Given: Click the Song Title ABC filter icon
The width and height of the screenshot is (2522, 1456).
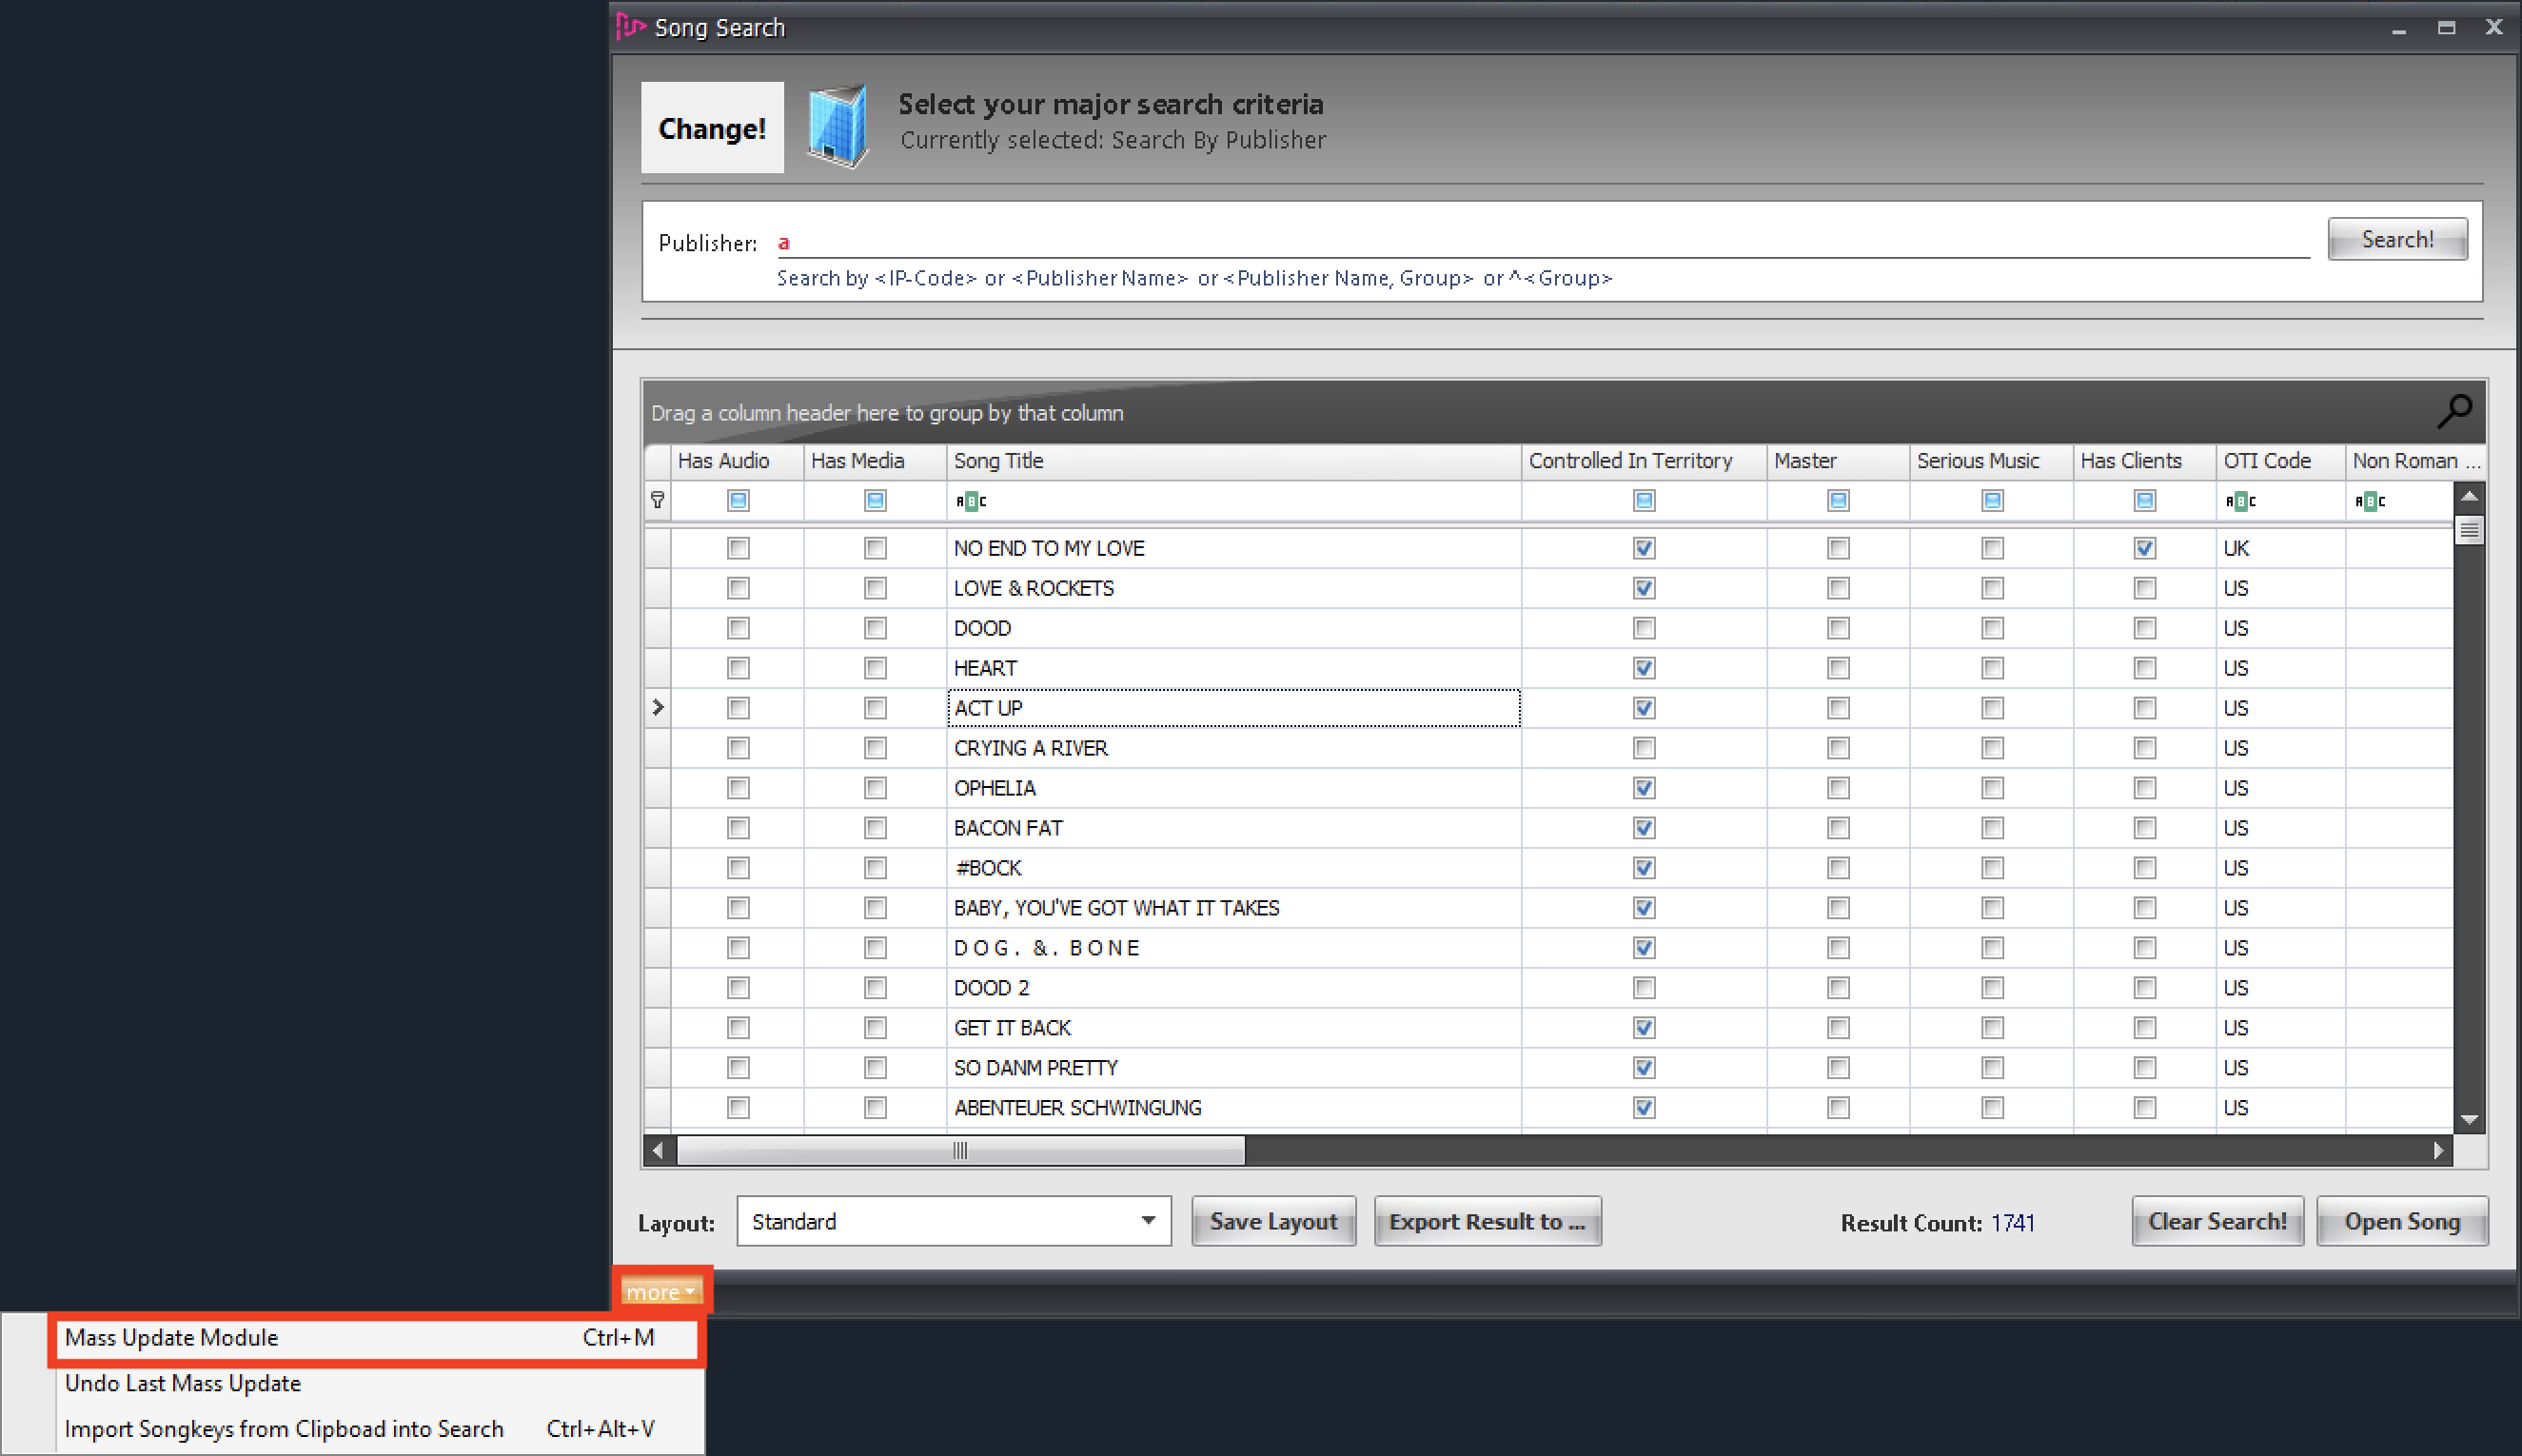Looking at the screenshot, I should tap(970, 501).
